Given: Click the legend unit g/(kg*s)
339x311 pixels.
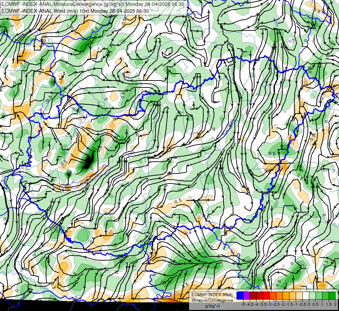Looking at the screenshot, I should click(213, 306).
